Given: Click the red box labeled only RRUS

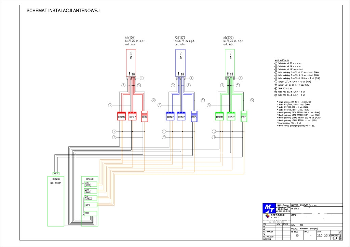Looking at the screenshot, I should click(145, 116).
